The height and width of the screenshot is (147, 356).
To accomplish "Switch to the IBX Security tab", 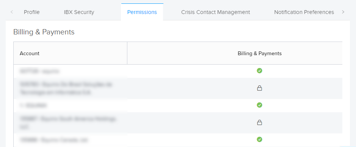I will pos(79,12).
